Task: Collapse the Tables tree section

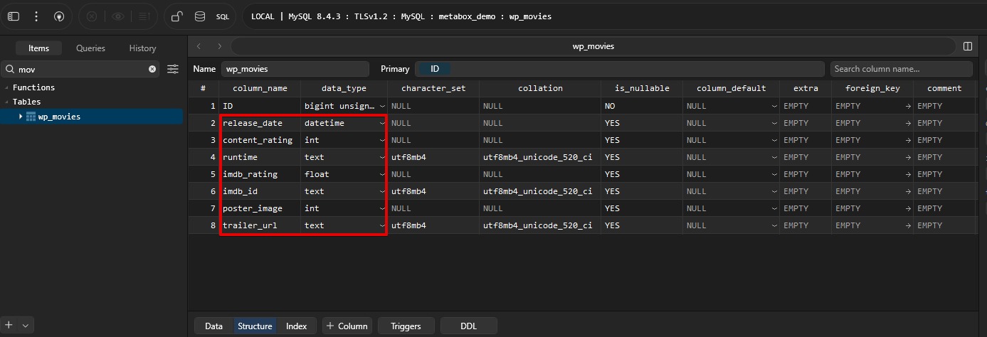Action: click(6, 102)
